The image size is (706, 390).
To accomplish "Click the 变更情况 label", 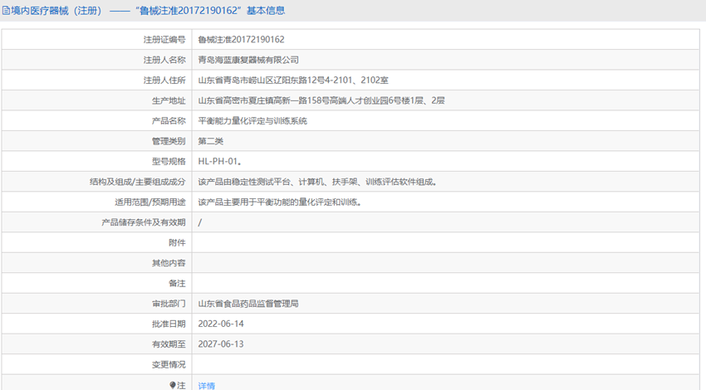I will [169, 364].
